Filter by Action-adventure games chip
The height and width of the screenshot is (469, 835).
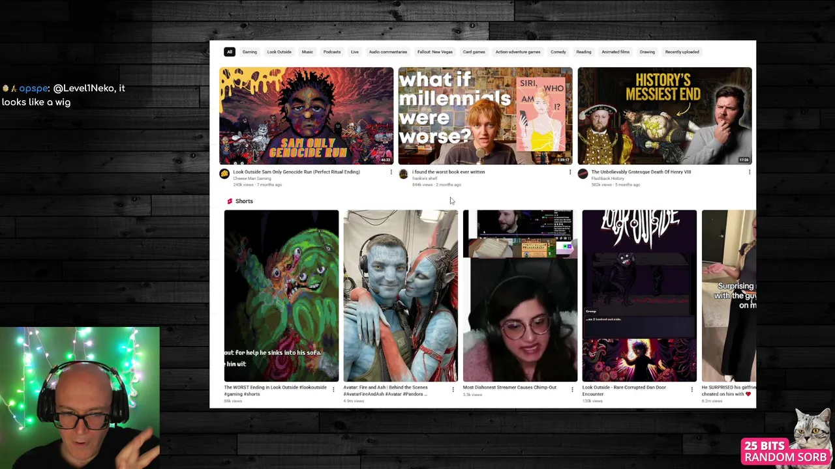pyautogui.click(x=518, y=52)
